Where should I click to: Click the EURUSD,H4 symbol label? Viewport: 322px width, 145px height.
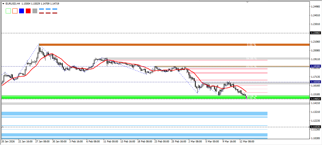(13, 4)
